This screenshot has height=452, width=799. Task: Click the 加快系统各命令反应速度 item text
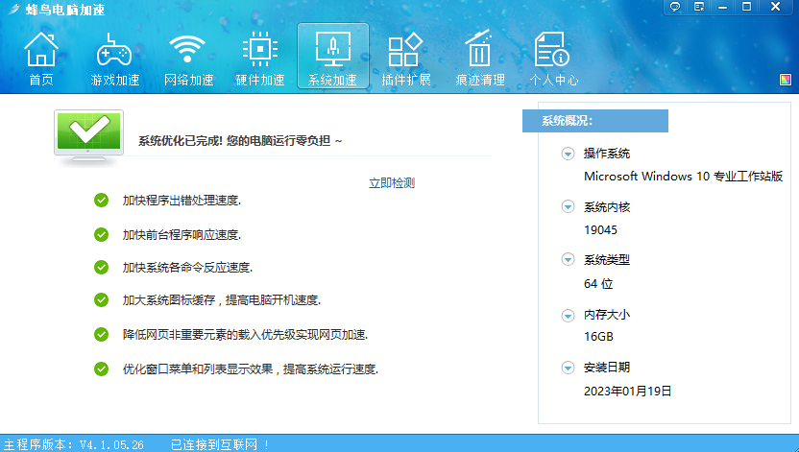point(187,267)
